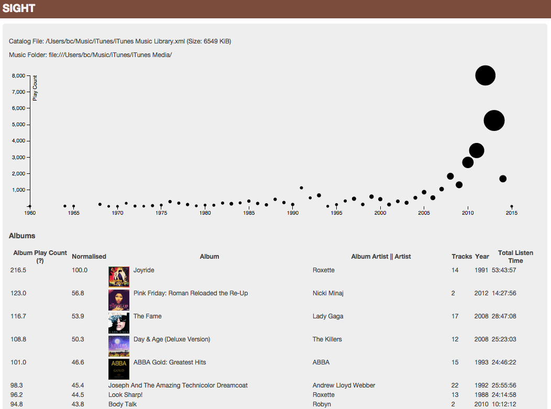Select 'Day & Age (Deluxe Version)' title
Viewport: 551px width, 409px height.
coord(172,339)
